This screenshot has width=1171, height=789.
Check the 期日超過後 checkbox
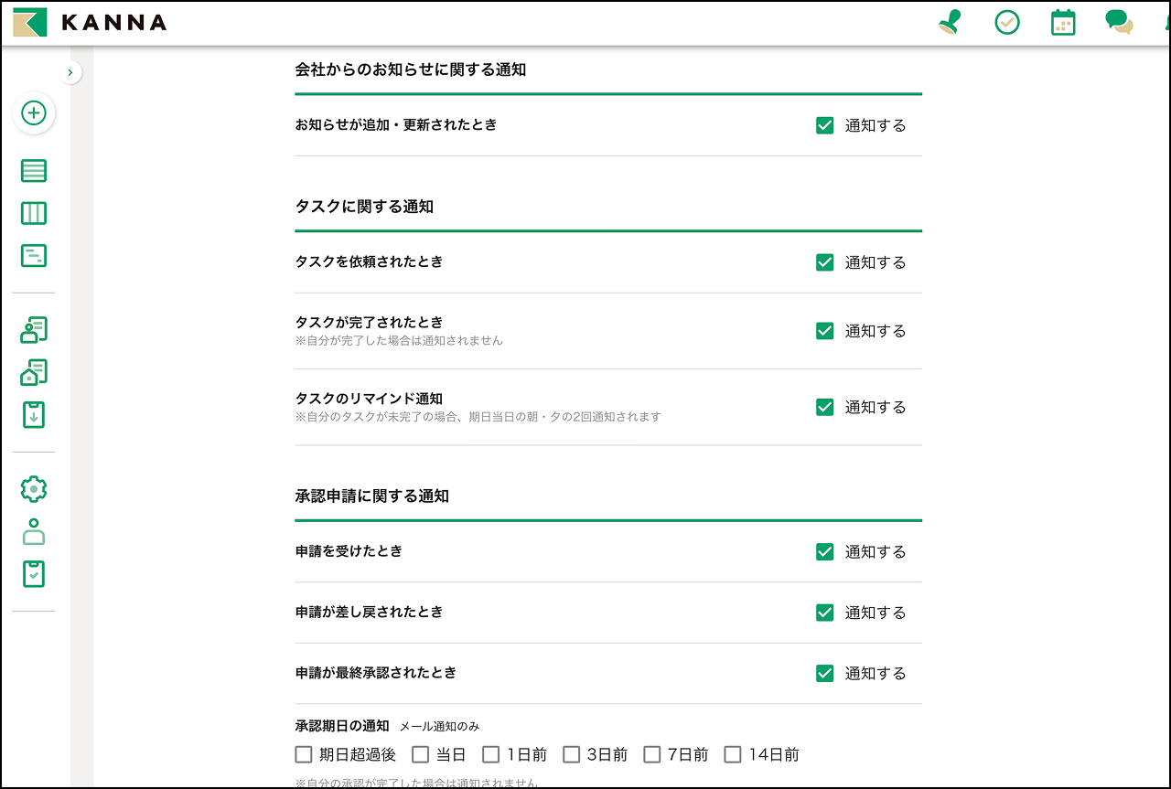click(304, 754)
